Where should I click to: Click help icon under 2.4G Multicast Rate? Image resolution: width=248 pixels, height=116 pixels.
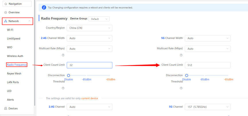[63, 55]
